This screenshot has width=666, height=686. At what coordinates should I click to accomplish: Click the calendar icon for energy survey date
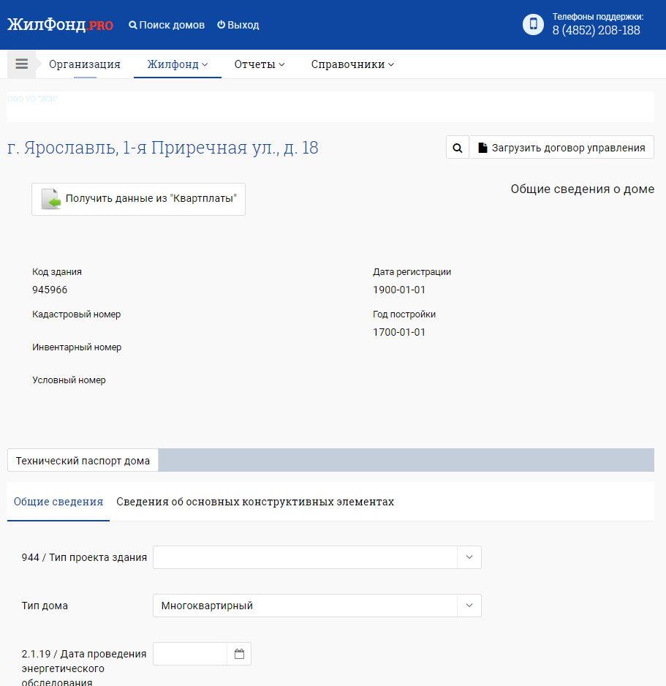pyautogui.click(x=239, y=654)
